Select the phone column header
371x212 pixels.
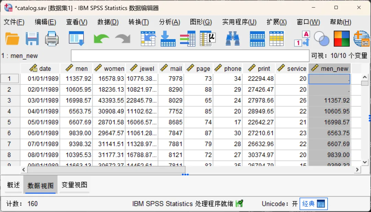coord(228,69)
